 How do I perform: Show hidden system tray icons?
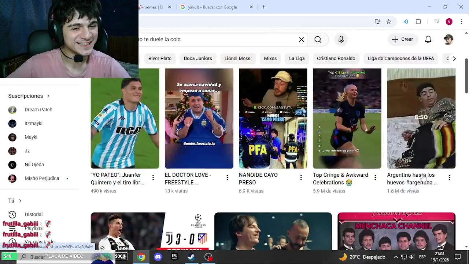[x=396, y=257]
